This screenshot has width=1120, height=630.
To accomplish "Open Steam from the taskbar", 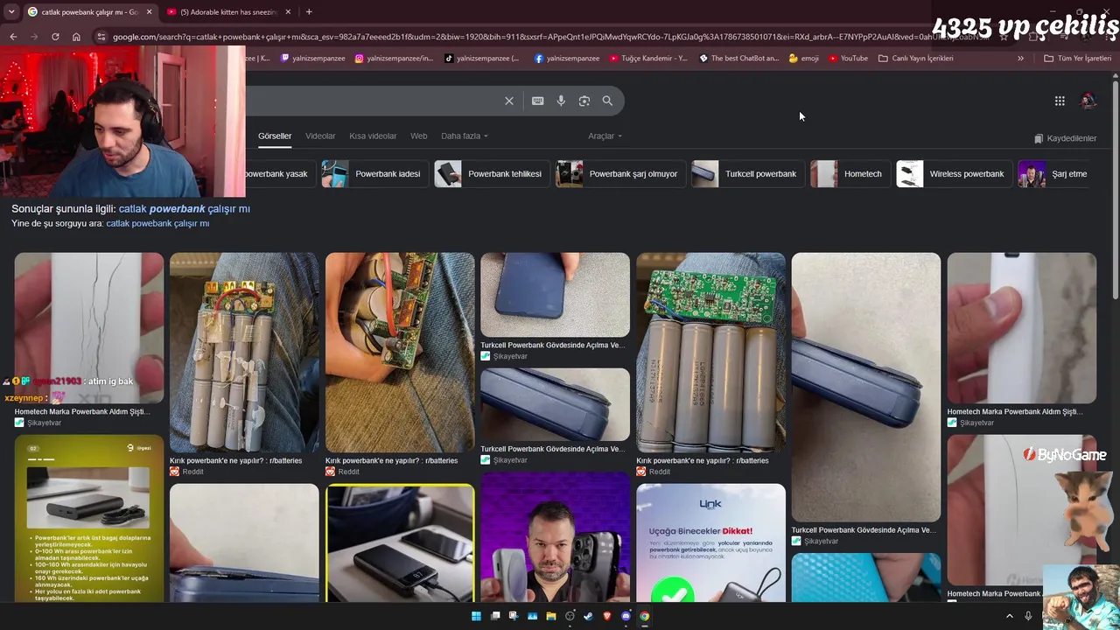I will (588, 616).
